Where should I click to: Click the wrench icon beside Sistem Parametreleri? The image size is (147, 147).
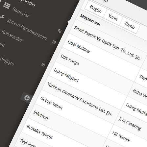[2, 17]
